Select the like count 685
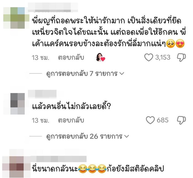This screenshot has height=178, width=193. point(162,120)
